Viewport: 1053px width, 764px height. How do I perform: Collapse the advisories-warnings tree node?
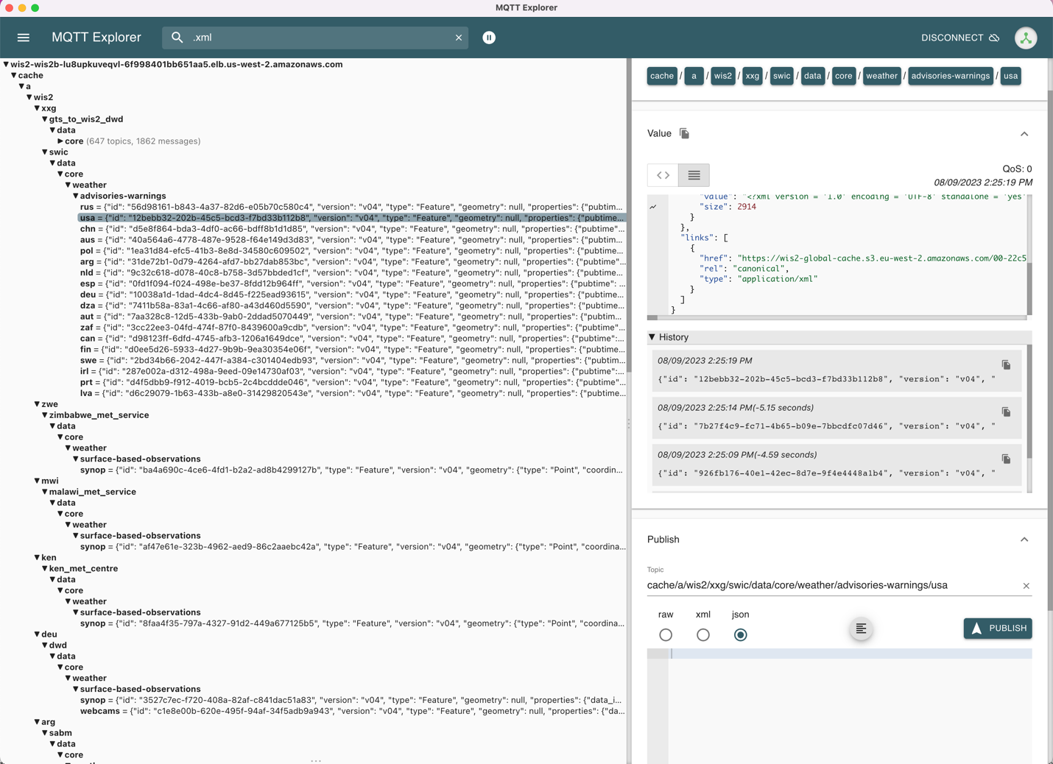tap(76, 196)
